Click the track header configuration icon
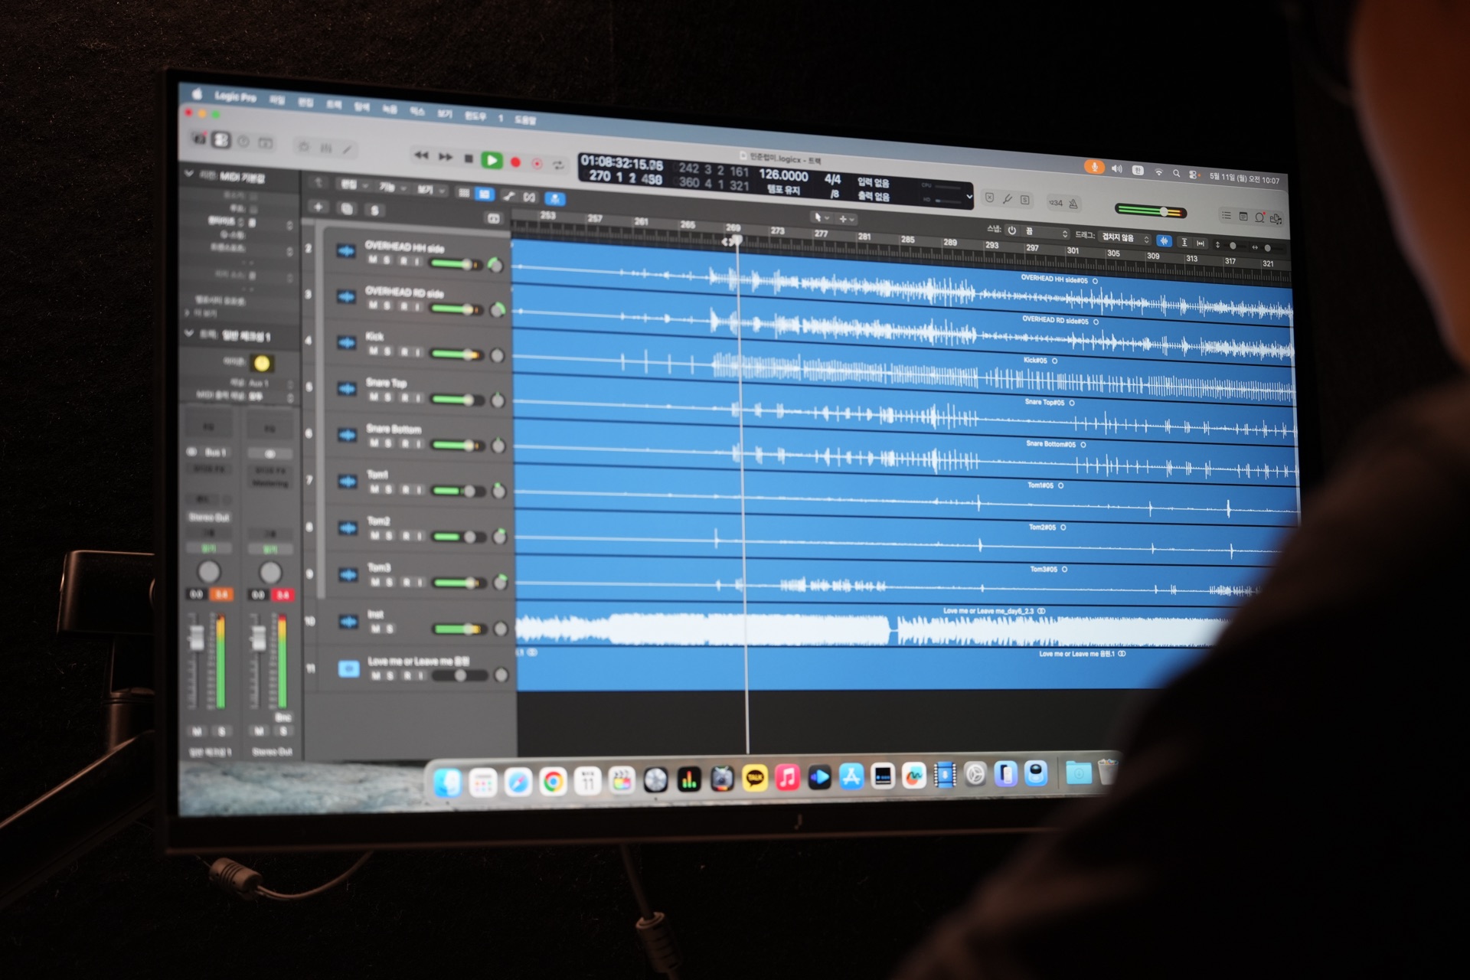Image resolution: width=1470 pixels, height=980 pixels. point(494,219)
